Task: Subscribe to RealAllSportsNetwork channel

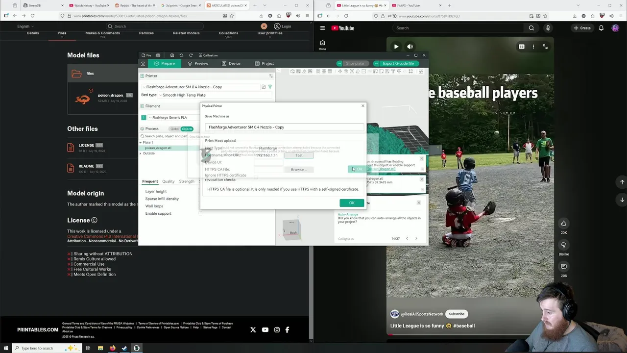Action: (457, 314)
